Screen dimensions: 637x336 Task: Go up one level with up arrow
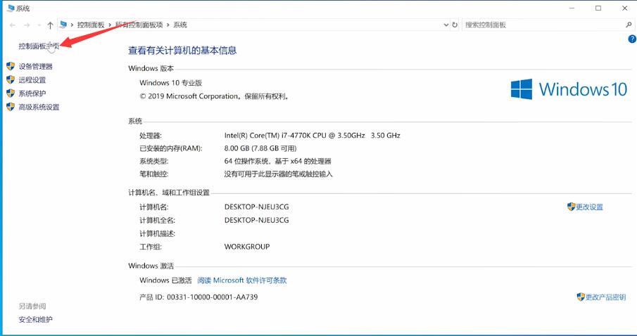50,25
